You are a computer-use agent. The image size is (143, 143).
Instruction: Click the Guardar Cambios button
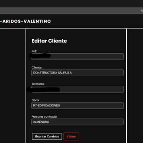click(47, 136)
